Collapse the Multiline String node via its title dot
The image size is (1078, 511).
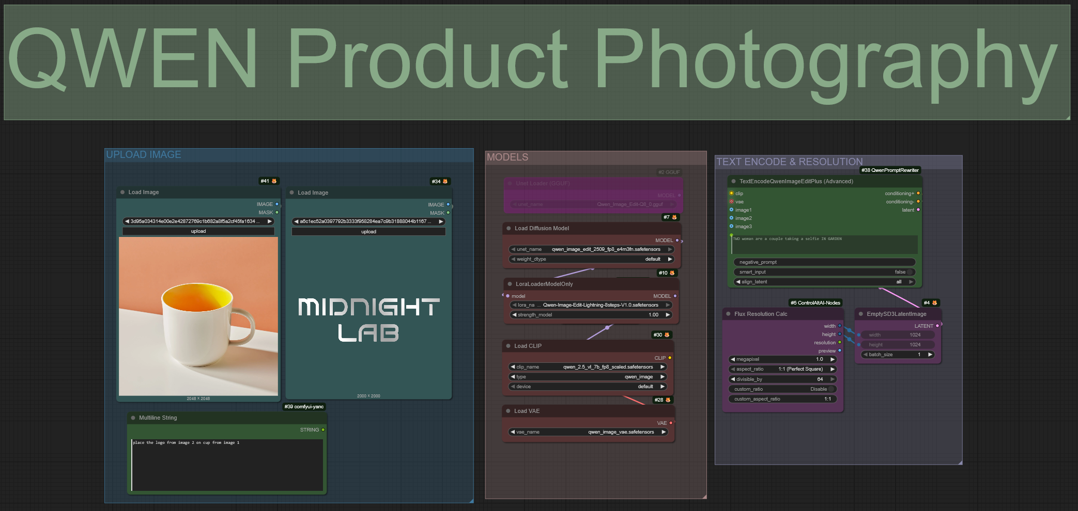(x=133, y=418)
